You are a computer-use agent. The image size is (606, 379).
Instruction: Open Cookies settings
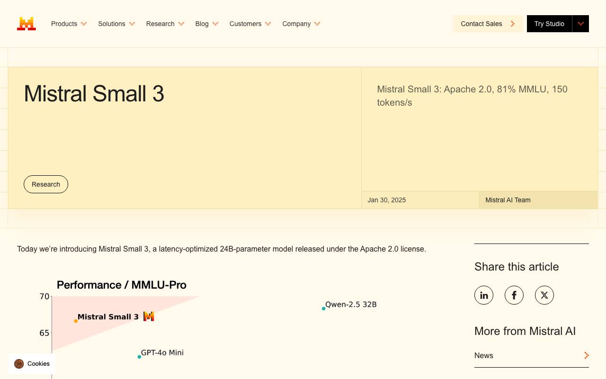point(32,364)
